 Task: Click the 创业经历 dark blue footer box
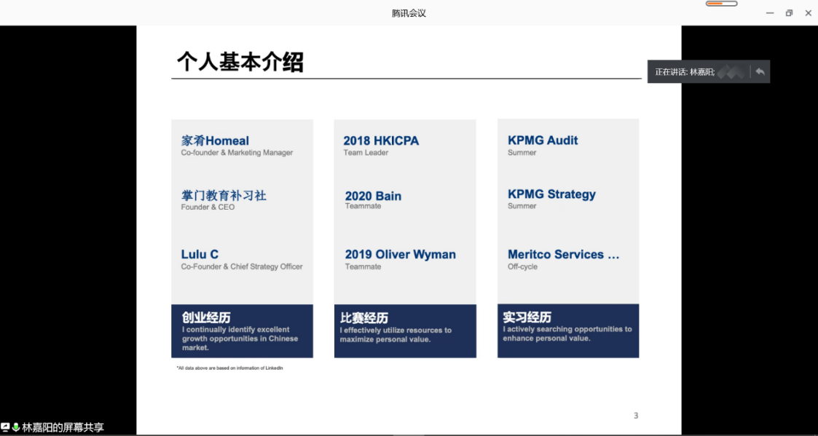click(242, 331)
